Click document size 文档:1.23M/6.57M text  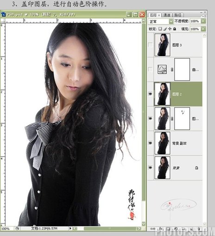(44, 228)
